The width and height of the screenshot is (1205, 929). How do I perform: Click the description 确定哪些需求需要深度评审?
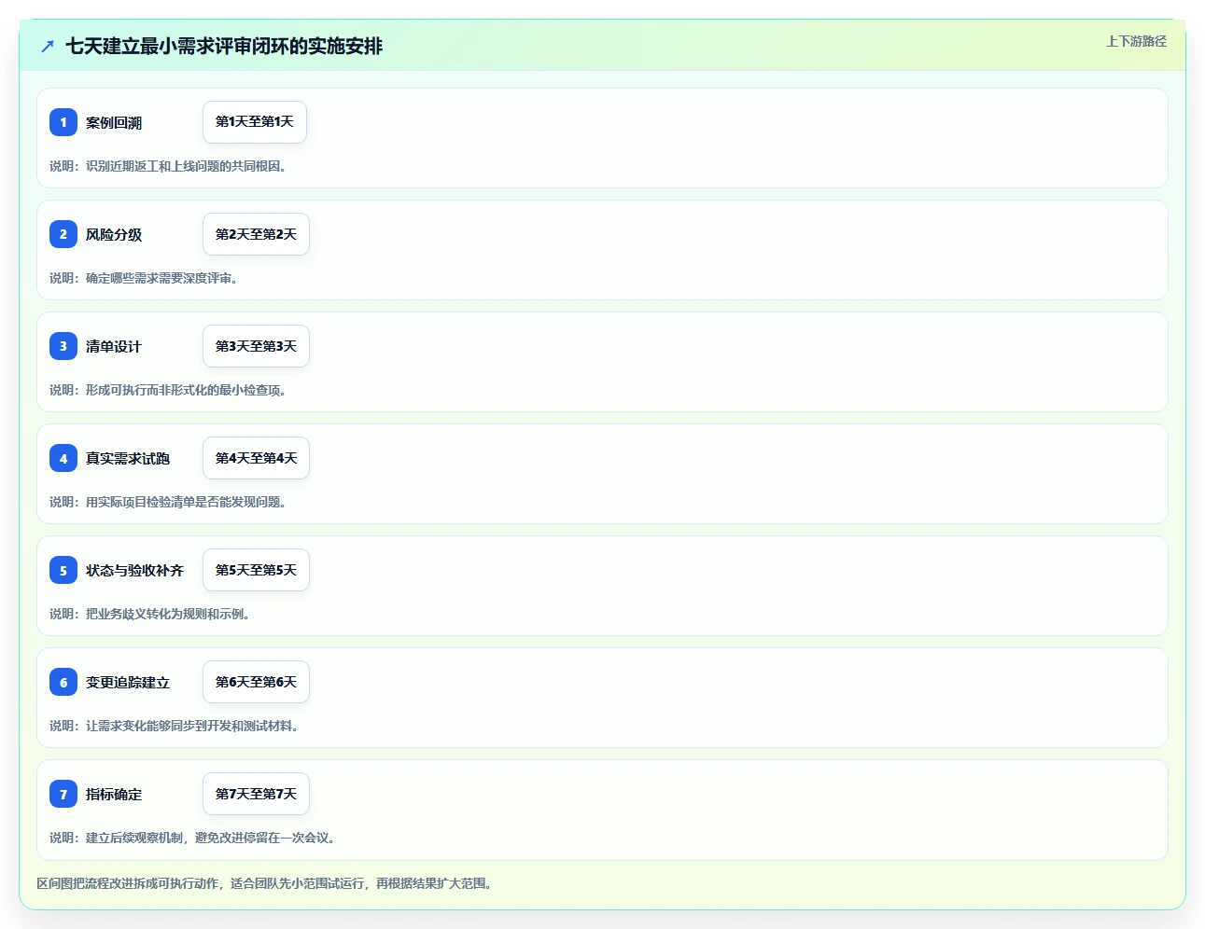click(161, 278)
